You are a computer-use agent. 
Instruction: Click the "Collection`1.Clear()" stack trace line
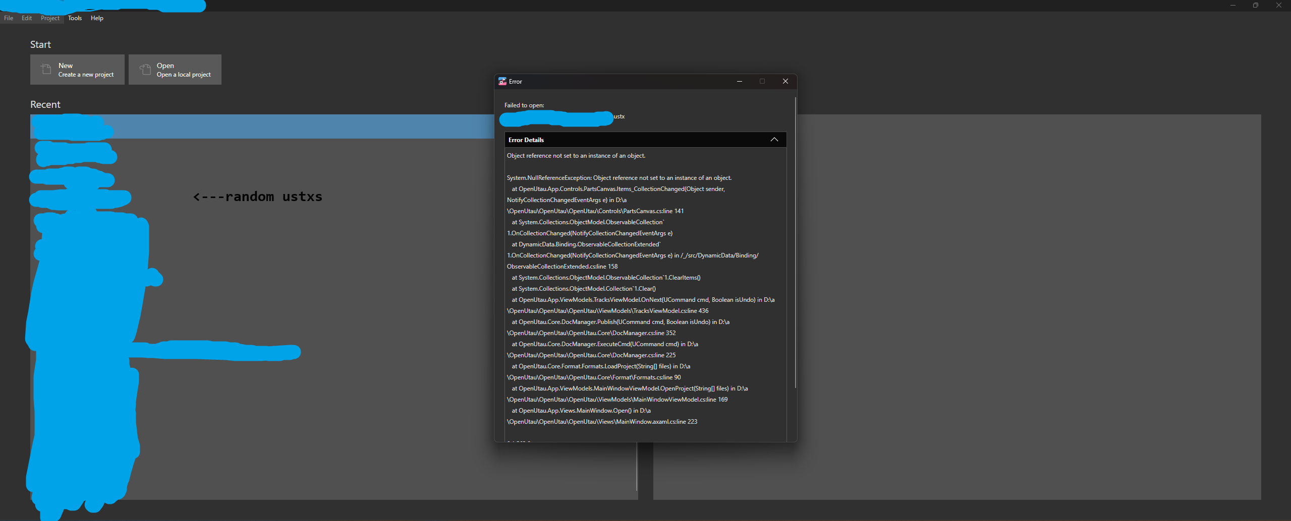[584, 289]
